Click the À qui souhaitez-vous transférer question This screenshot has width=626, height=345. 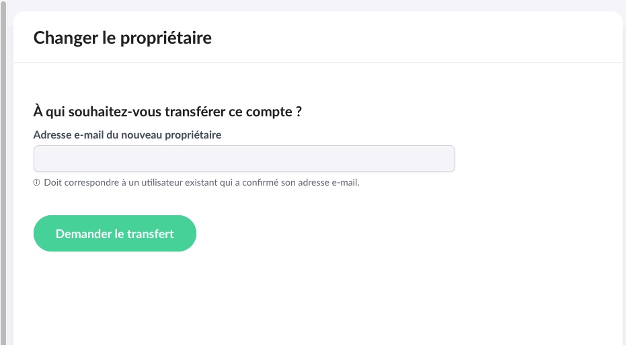pyautogui.click(x=167, y=112)
